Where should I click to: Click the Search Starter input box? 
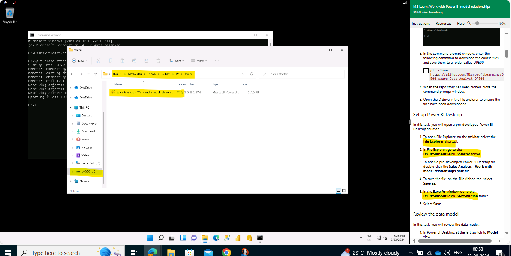click(302, 74)
